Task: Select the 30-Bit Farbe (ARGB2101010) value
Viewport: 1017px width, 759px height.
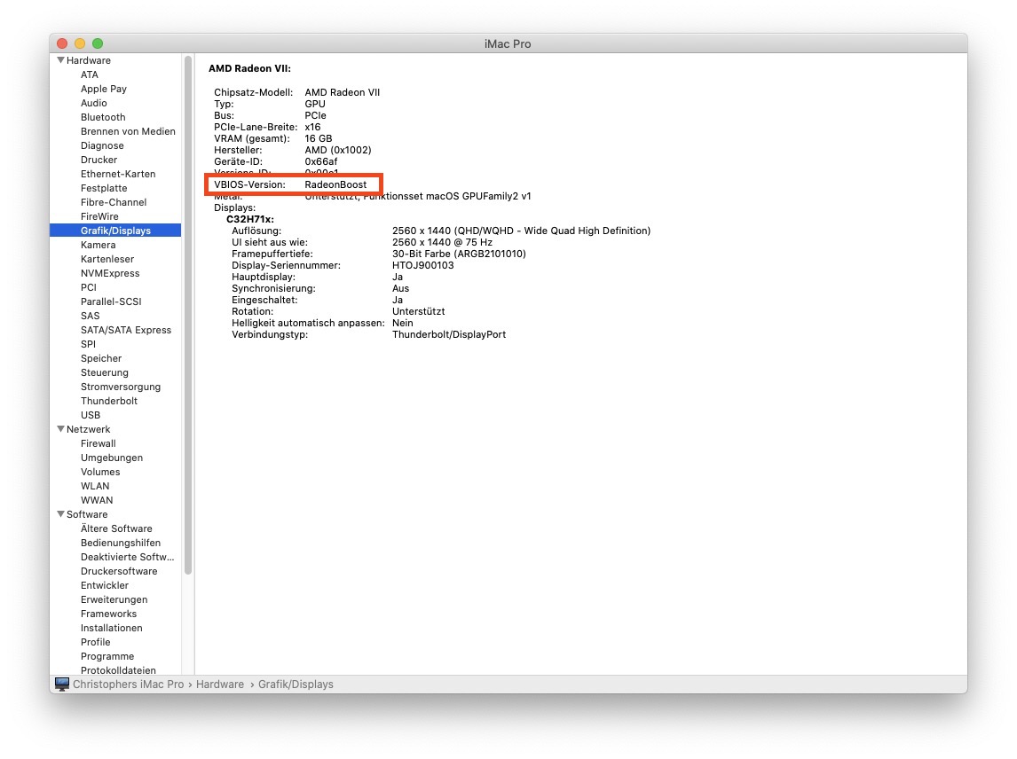Action: [459, 254]
